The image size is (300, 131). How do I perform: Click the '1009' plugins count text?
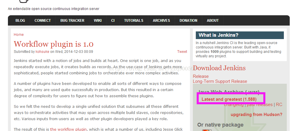coord(215,51)
